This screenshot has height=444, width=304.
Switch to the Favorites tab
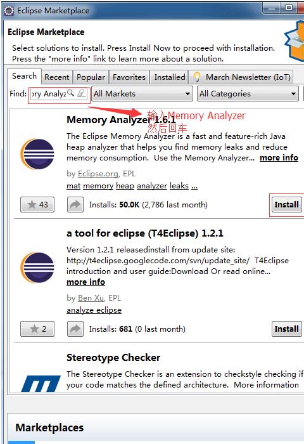point(129,77)
